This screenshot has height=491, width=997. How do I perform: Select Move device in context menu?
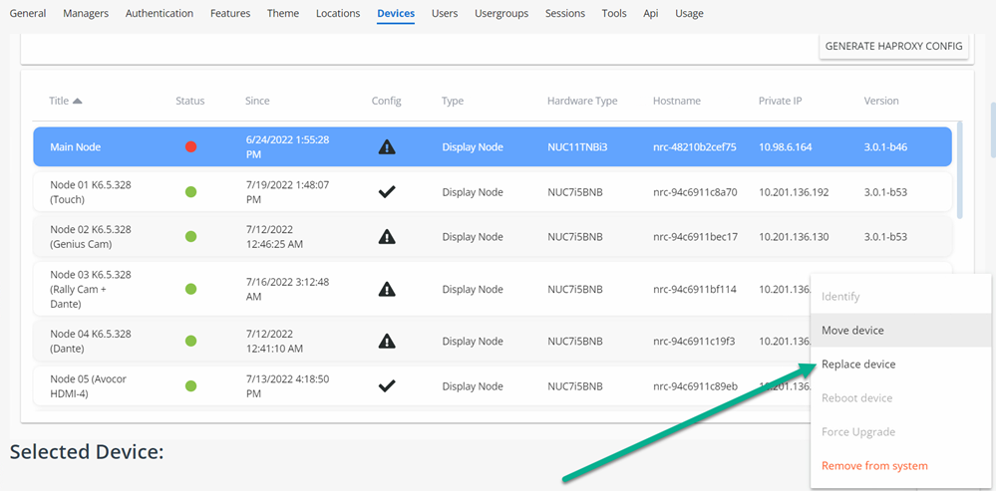click(852, 331)
